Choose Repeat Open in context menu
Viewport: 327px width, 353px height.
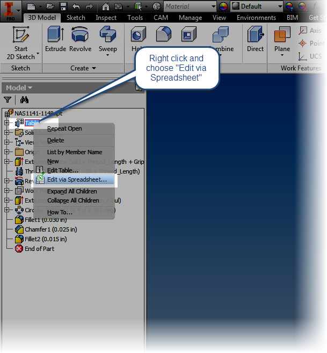(74, 128)
